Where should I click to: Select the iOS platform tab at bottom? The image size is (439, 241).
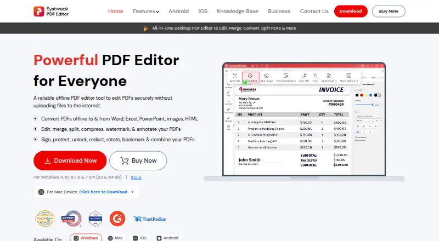(139, 238)
